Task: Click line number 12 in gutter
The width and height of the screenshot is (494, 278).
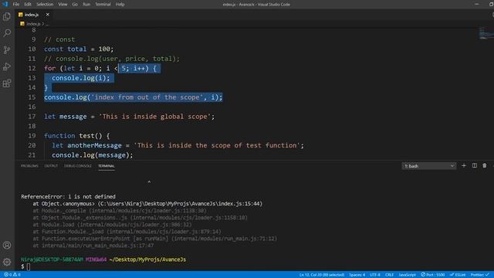Action: click(32, 69)
